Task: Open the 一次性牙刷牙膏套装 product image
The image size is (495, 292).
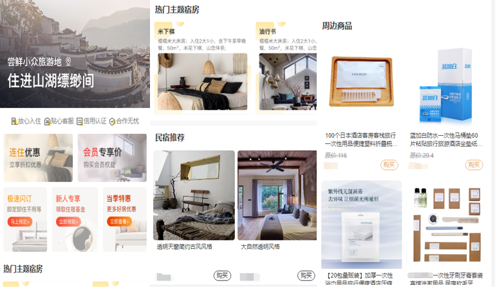Action: tap(446, 224)
